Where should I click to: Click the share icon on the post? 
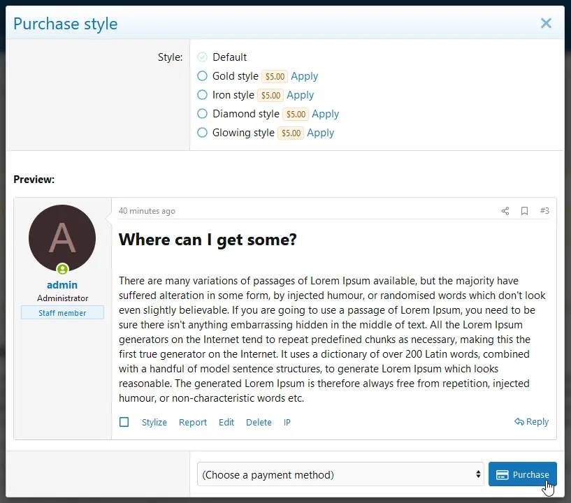[x=505, y=210]
